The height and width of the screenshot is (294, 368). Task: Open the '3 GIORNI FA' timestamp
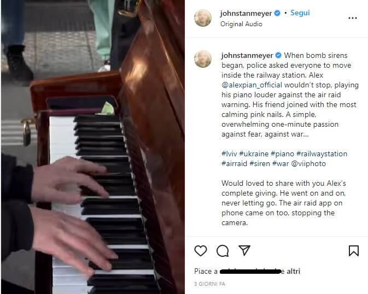209,284
